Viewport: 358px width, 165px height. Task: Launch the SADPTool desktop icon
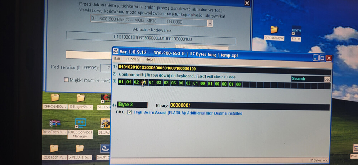click(105, 148)
